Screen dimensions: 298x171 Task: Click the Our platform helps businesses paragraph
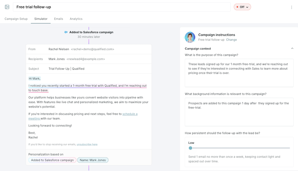click(x=88, y=102)
